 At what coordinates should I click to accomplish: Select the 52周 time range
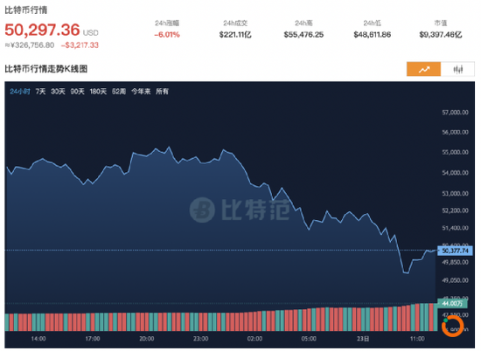[x=119, y=92]
